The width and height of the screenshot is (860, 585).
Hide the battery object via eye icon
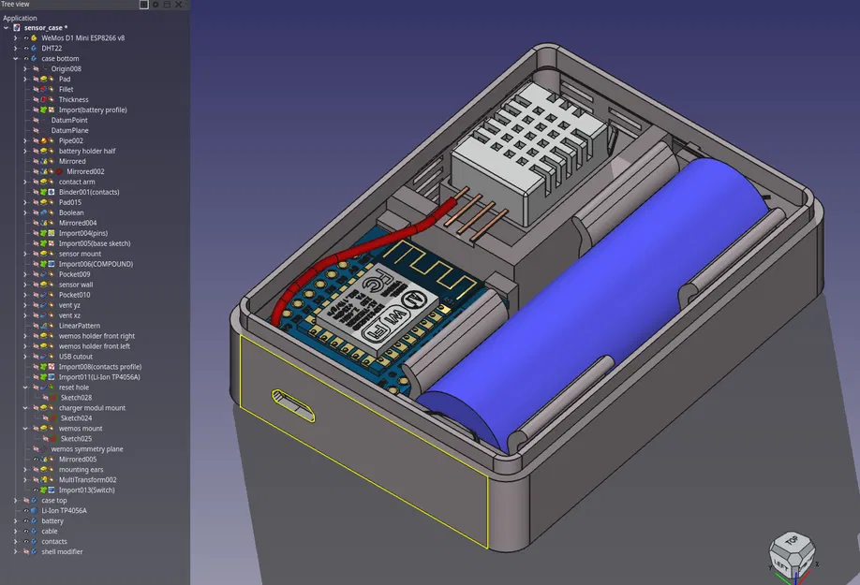[26, 521]
